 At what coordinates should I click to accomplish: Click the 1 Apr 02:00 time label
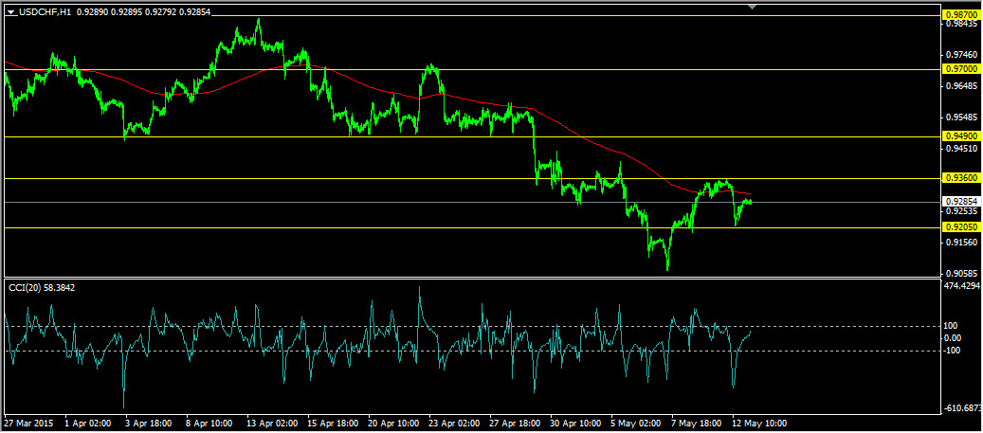click(x=89, y=423)
